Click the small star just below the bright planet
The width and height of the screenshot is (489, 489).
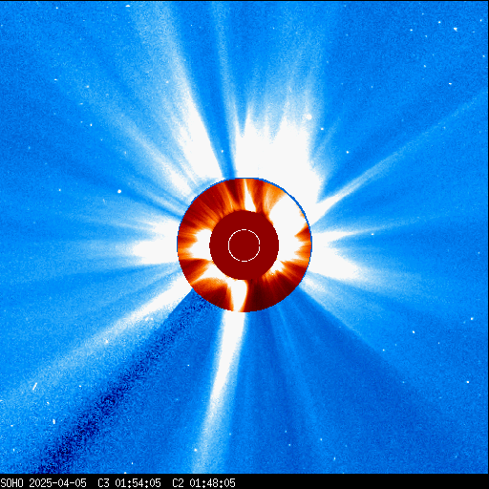point(322,129)
